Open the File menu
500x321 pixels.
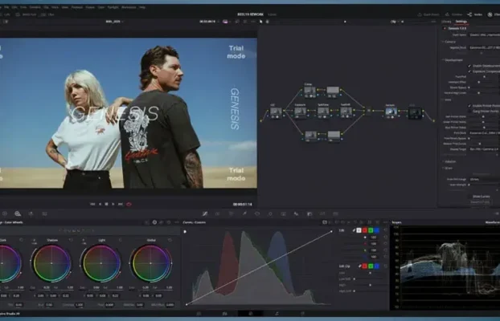[6, 7]
